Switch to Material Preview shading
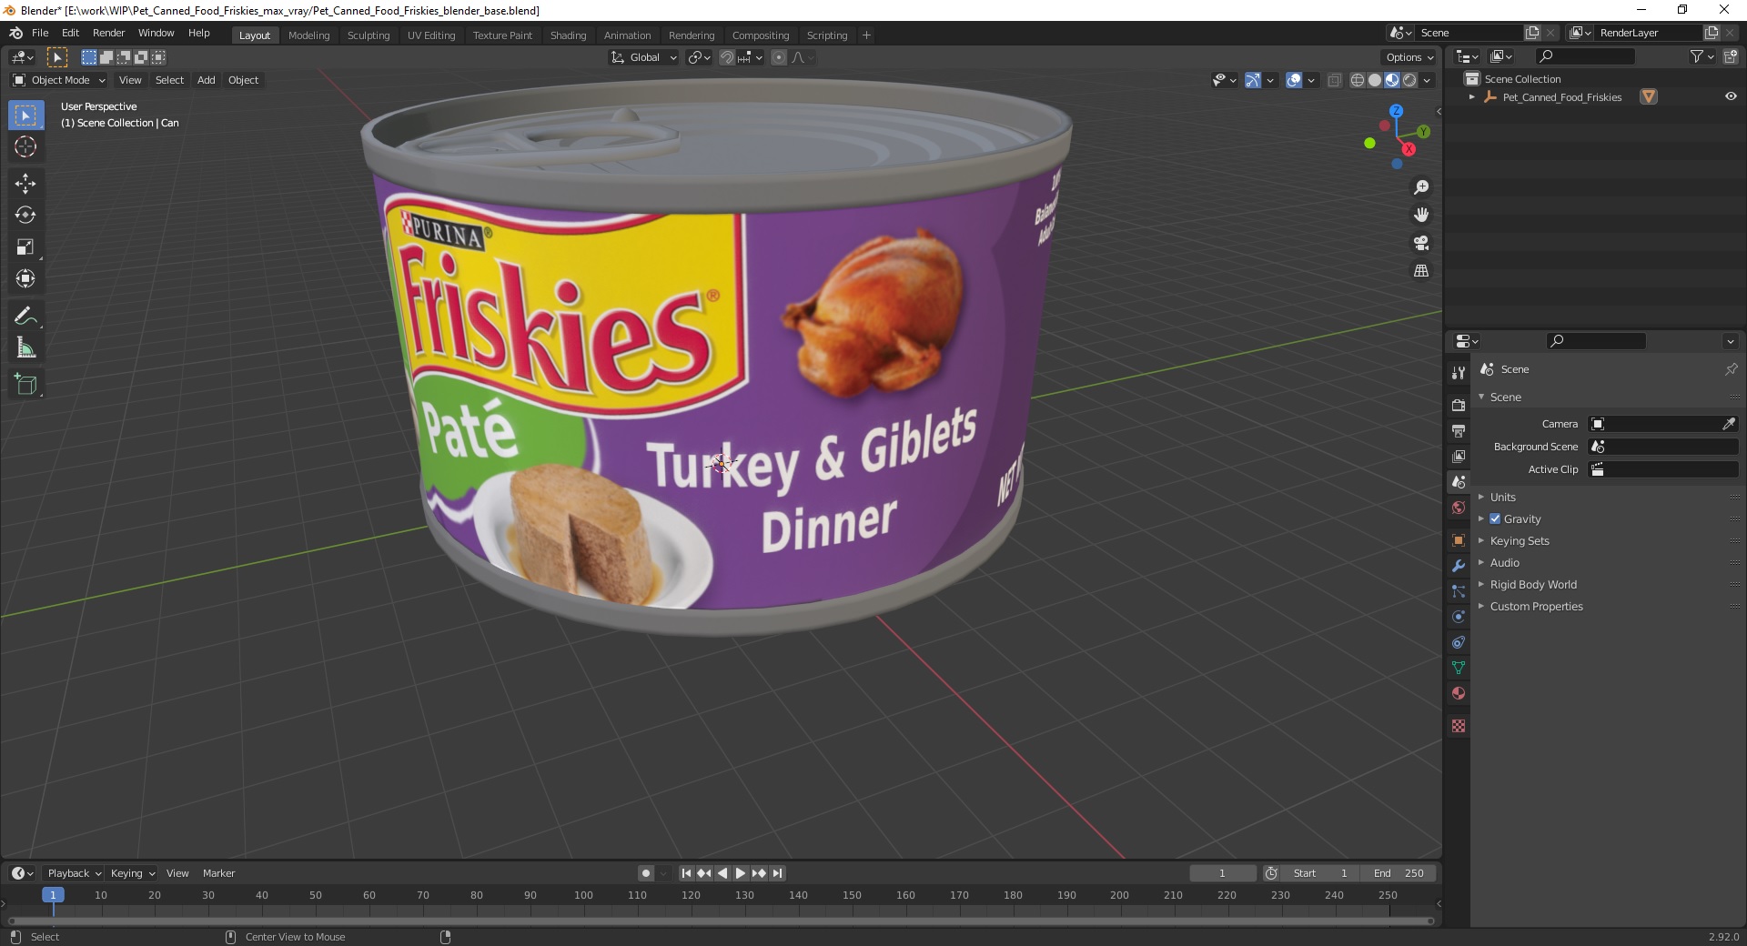Screen dimensions: 1747x946 (1392, 80)
